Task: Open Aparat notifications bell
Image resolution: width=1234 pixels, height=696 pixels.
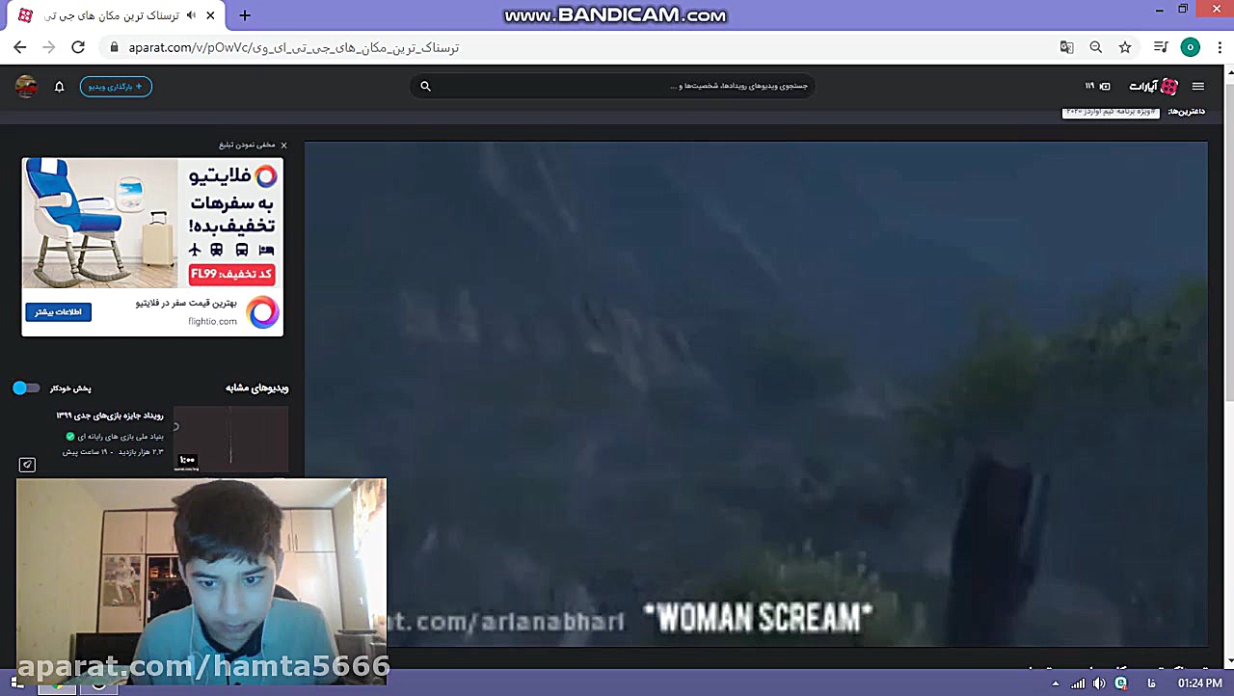Action: point(59,87)
